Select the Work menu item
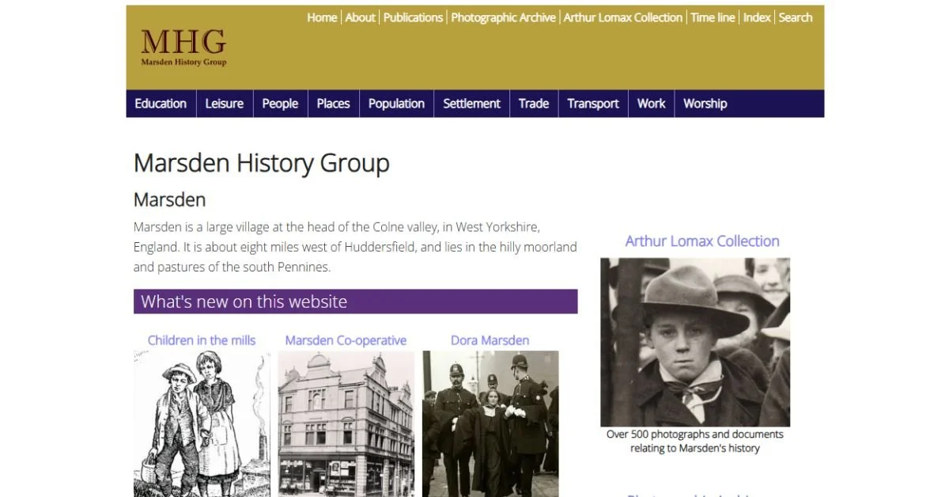The width and height of the screenshot is (949, 497). [x=652, y=104]
